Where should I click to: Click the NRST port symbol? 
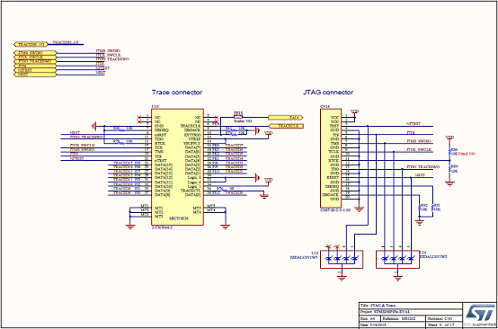point(35,75)
